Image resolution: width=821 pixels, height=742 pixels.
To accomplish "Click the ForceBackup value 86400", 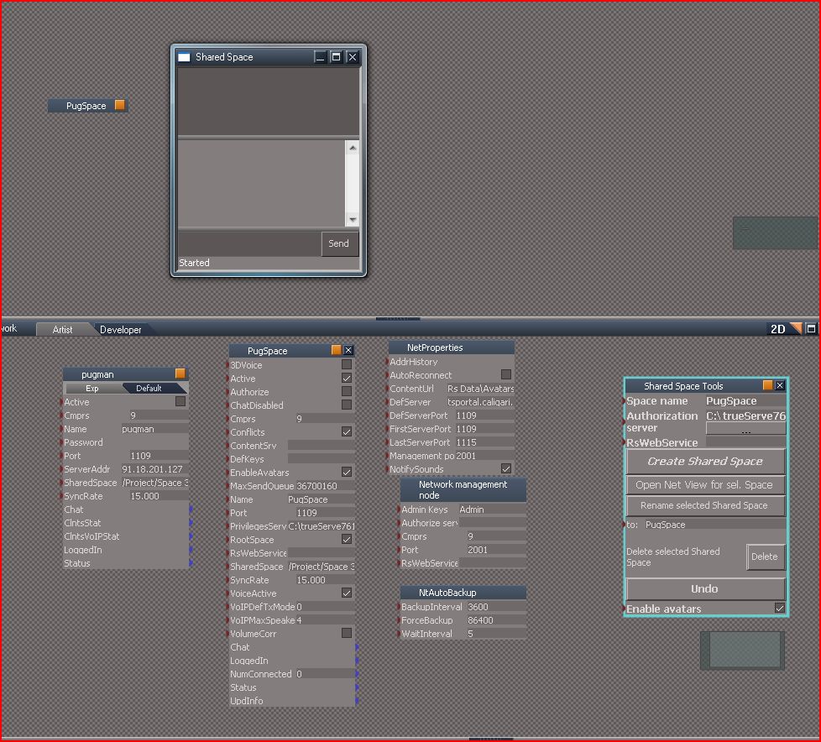I will tap(496, 620).
